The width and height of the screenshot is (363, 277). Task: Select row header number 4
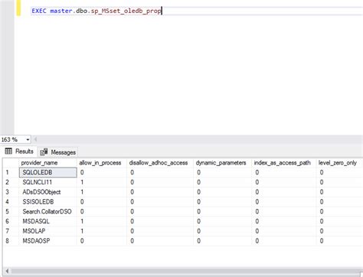11,202
